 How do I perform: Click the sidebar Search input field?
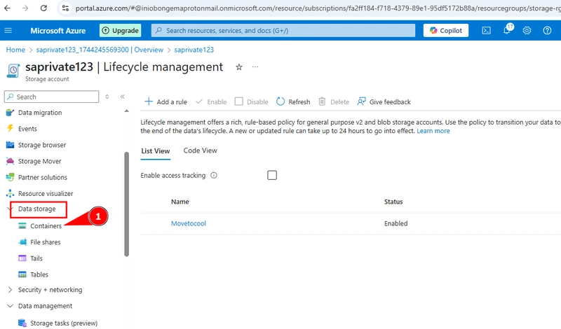click(51, 97)
